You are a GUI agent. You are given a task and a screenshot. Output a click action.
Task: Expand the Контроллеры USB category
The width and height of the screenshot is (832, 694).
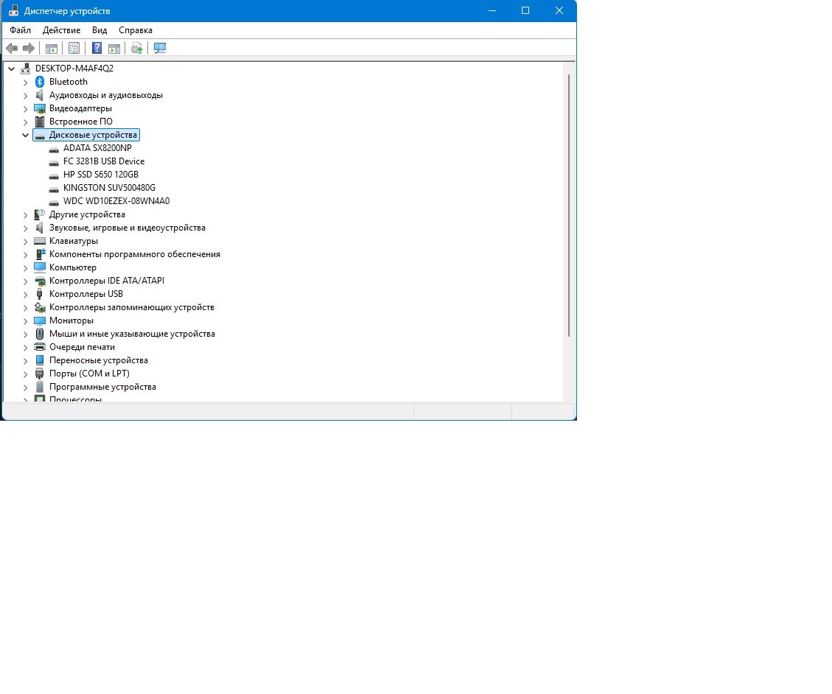coord(26,295)
